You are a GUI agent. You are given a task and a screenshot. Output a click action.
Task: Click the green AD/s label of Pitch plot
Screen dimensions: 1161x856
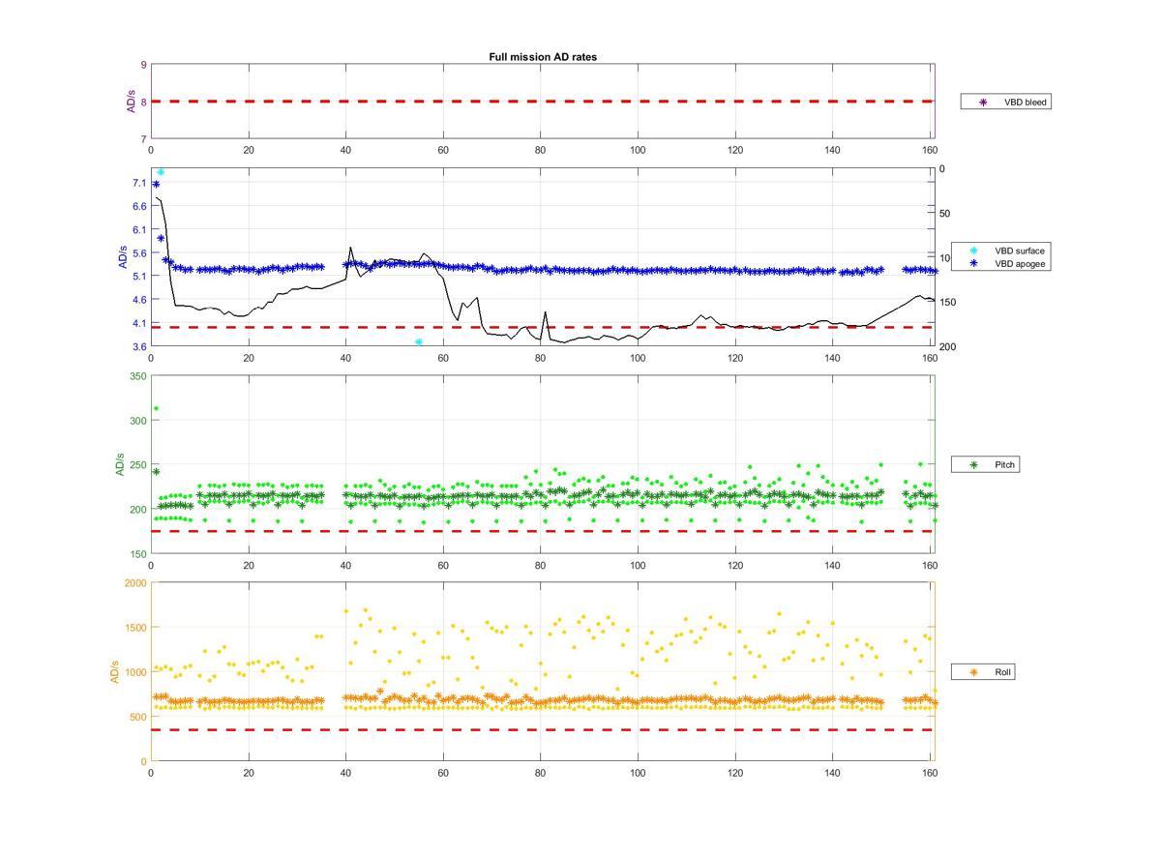tap(119, 464)
